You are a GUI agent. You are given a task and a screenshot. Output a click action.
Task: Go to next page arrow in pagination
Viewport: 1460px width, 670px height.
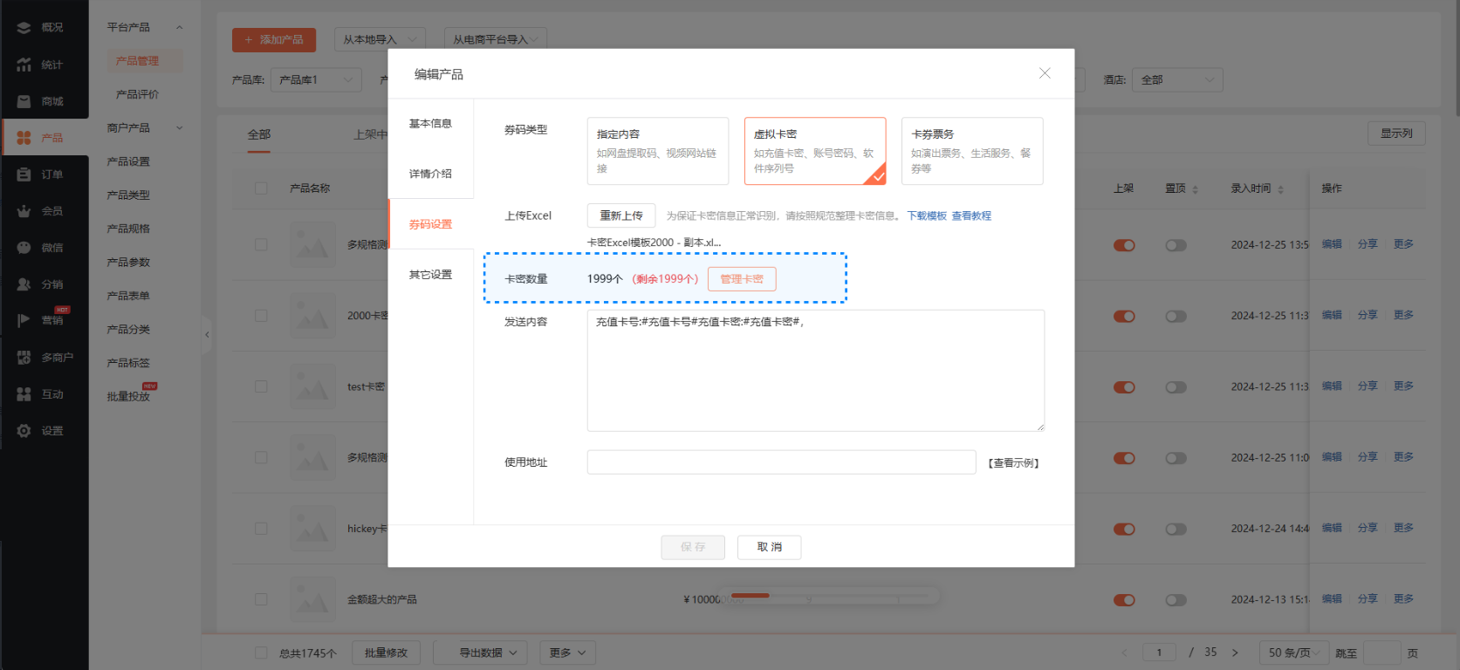tap(1235, 653)
